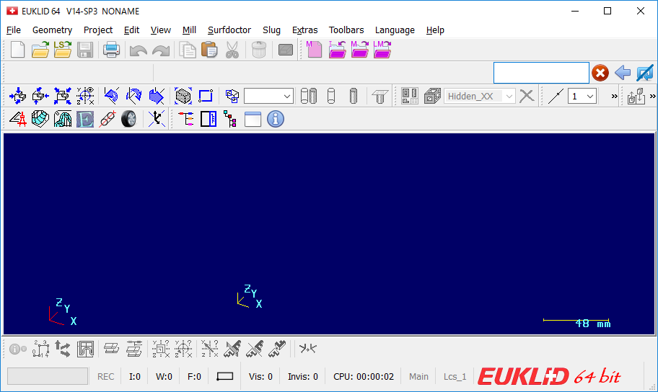Click the converging arrows icon in bottom toolbar
This screenshot has width=658, height=392.
point(307,348)
